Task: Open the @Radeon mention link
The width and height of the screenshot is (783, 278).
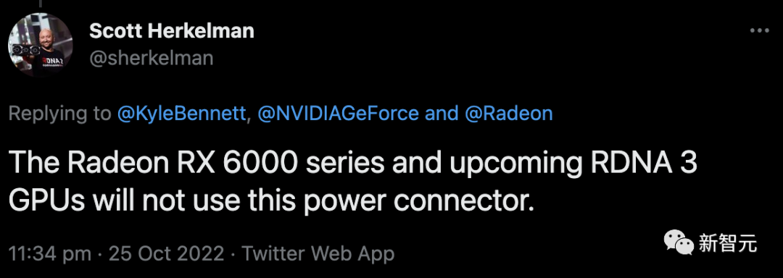Action: (509, 114)
